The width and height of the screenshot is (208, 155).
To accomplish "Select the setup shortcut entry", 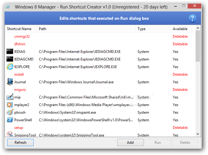I will point(19,128).
